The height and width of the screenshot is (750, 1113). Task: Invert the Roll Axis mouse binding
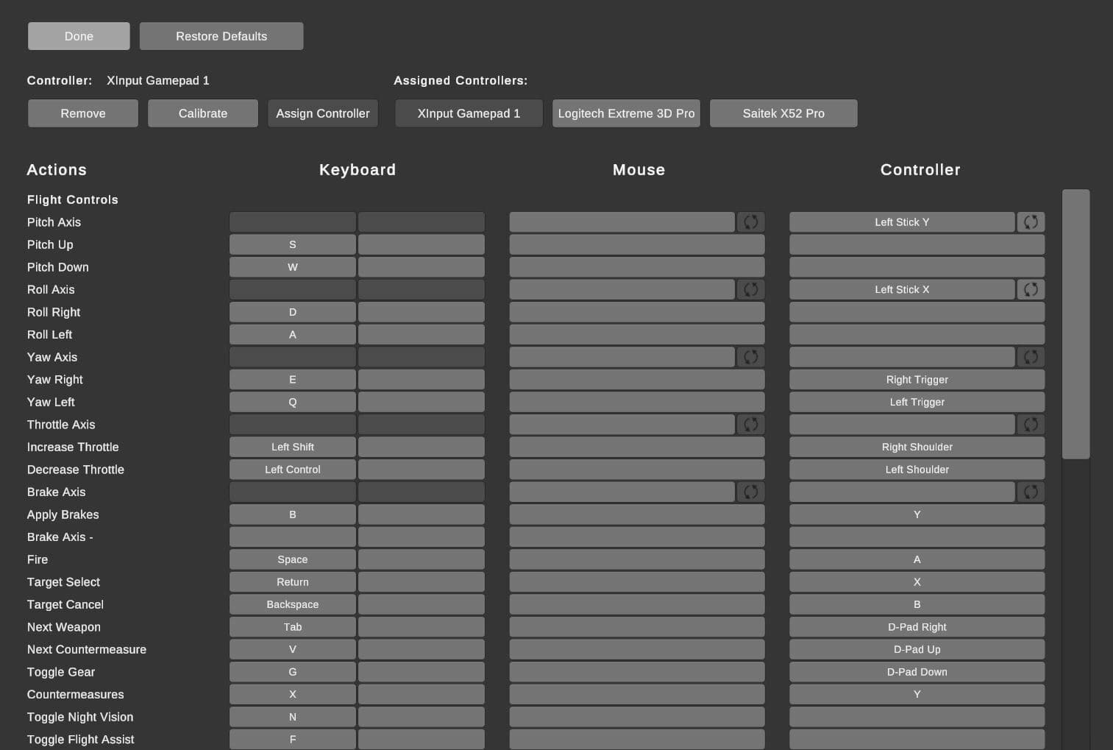pyautogui.click(x=750, y=290)
